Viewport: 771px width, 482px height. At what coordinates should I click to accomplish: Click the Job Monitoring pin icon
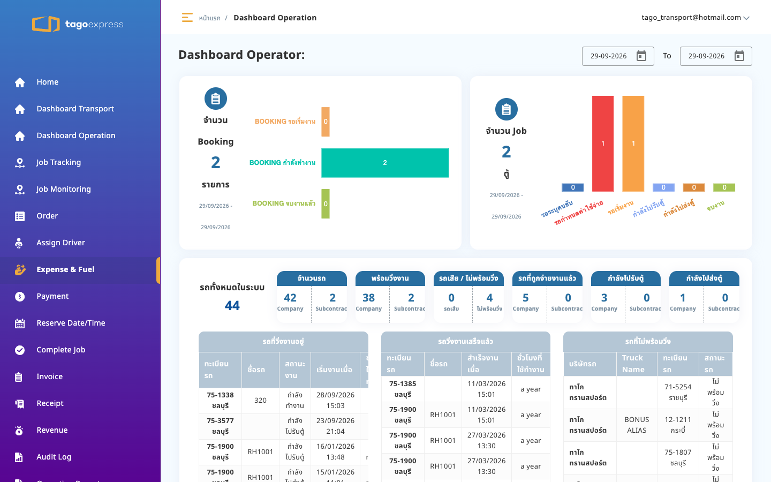pyautogui.click(x=20, y=189)
